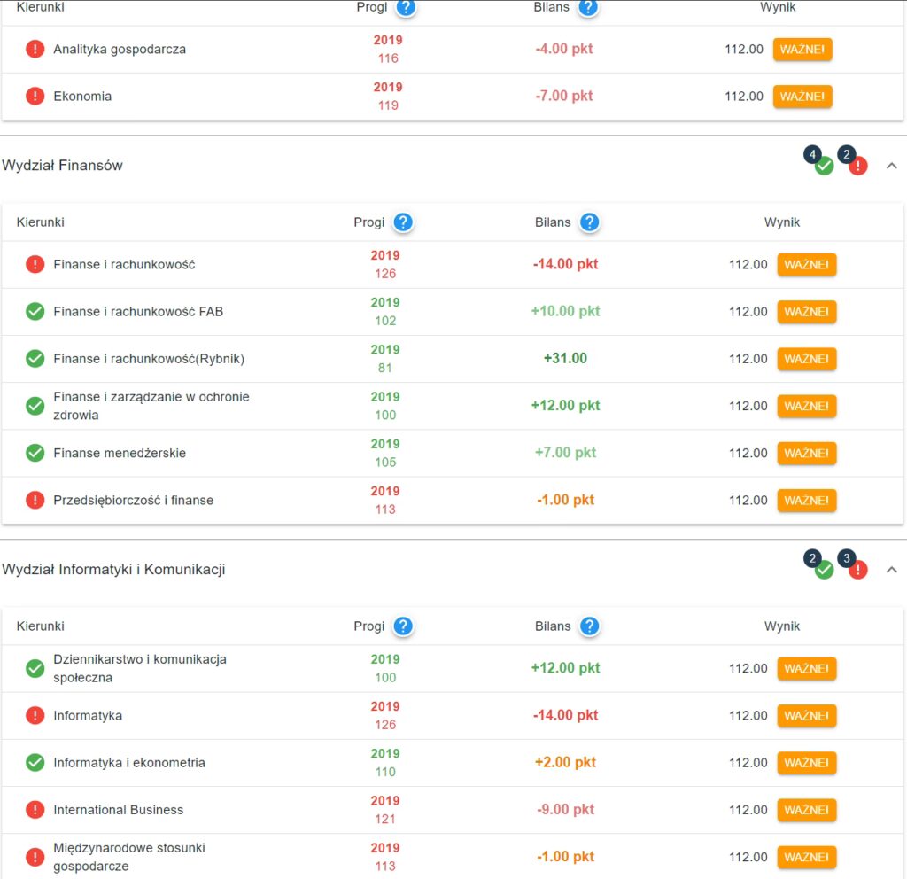Click Bilans help icon in Informatyki i Komunikacji table
Screen dimensions: 907x879
pyautogui.click(x=589, y=626)
